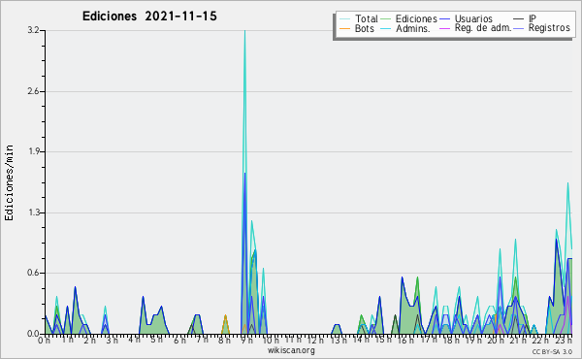The width and height of the screenshot is (582, 359).
Task: Choose the 'Admins.' legend label
Action: click(413, 28)
